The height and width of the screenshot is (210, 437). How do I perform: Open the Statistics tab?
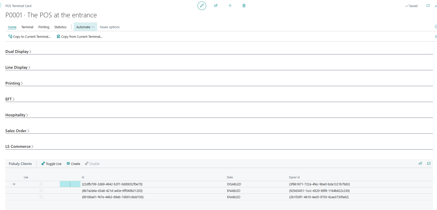(x=60, y=27)
